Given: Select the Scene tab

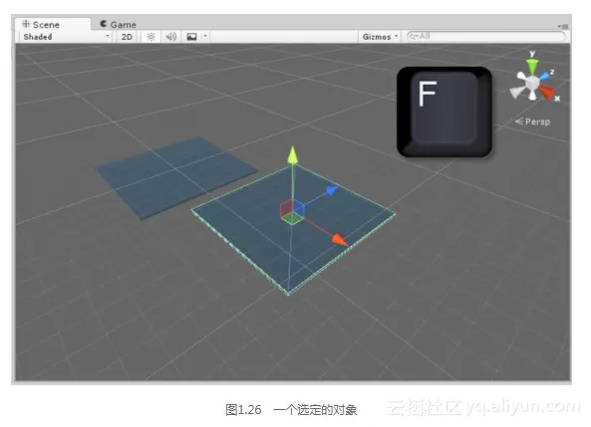Looking at the screenshot, I should click(x=41, y=25).
